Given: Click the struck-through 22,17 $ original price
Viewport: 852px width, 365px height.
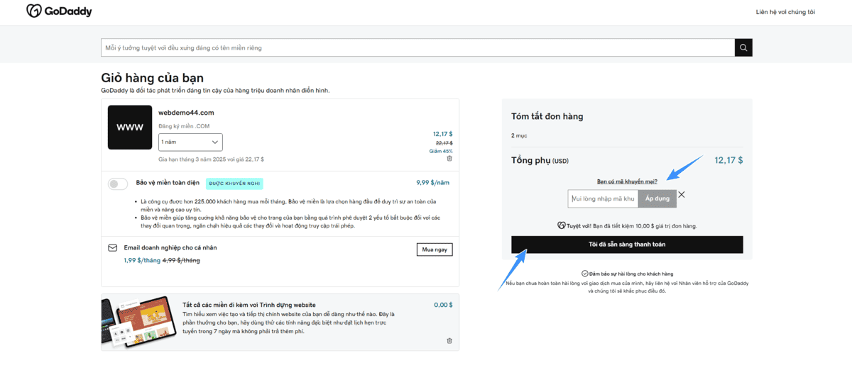Looking at the screenshot, I should pyautogui.click(x=444, y=142).
